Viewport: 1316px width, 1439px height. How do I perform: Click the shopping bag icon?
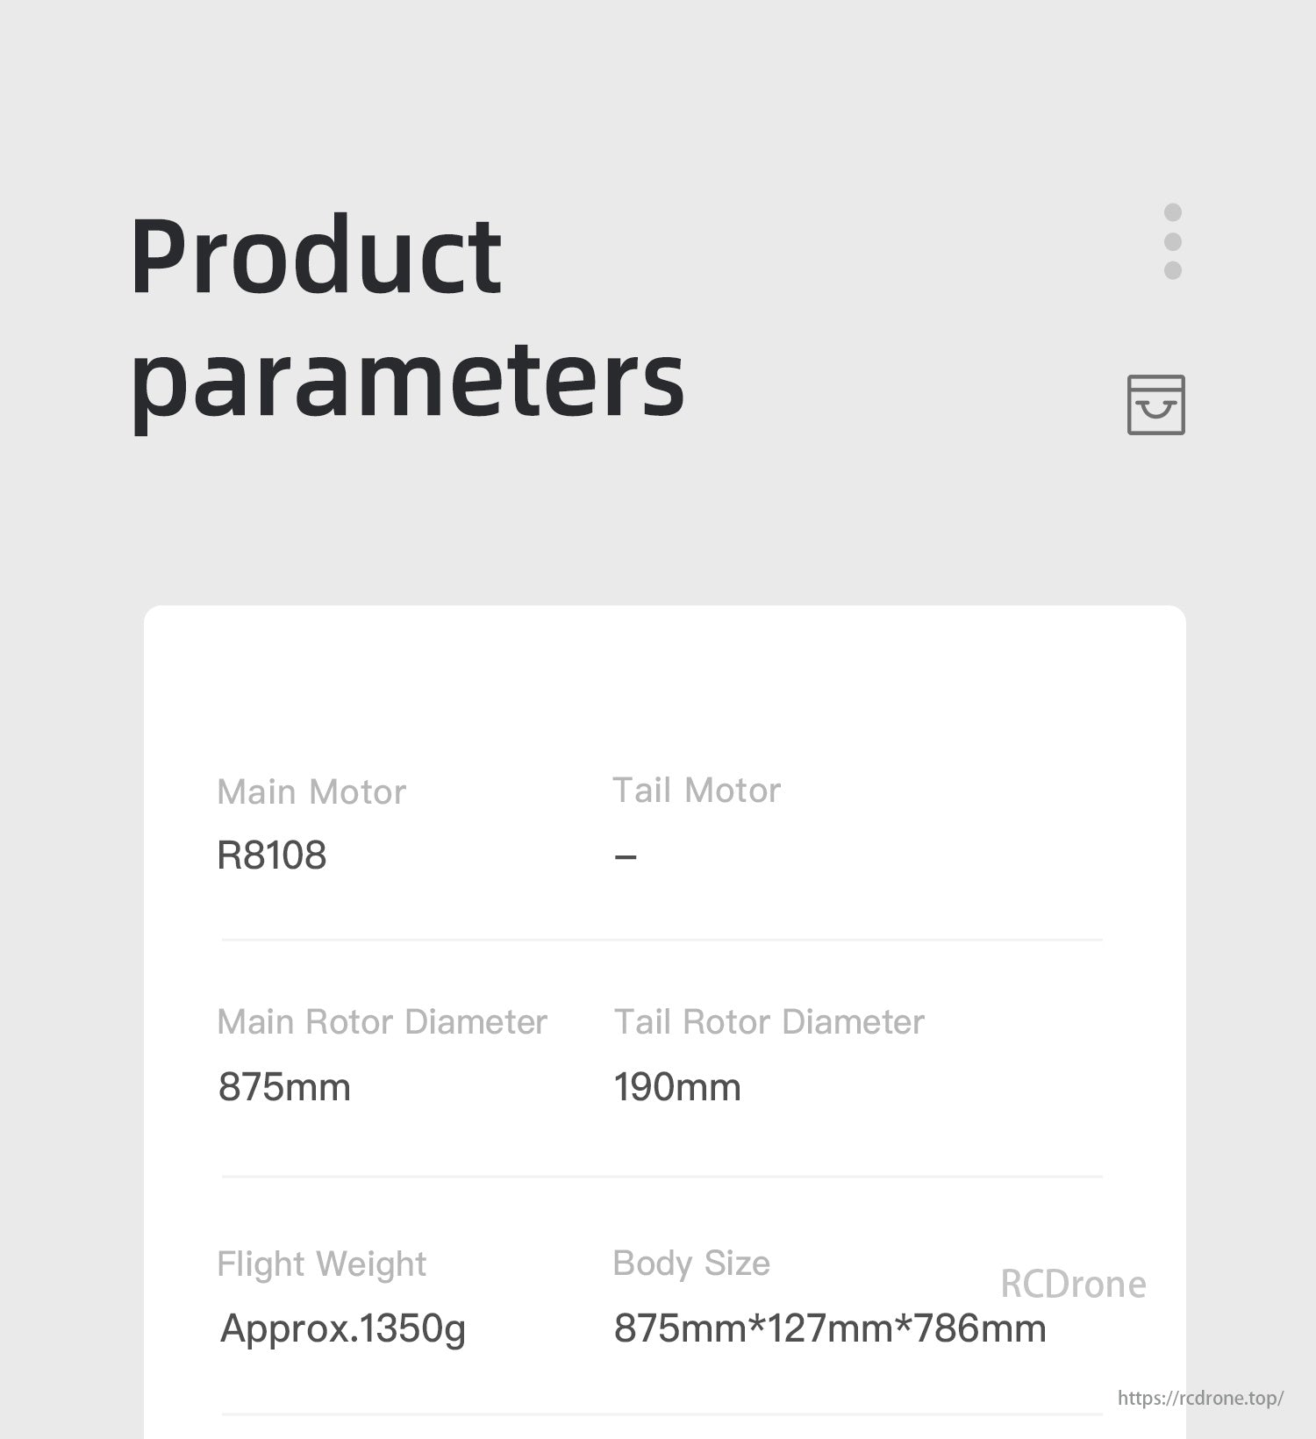click(x=1155, y=404)
